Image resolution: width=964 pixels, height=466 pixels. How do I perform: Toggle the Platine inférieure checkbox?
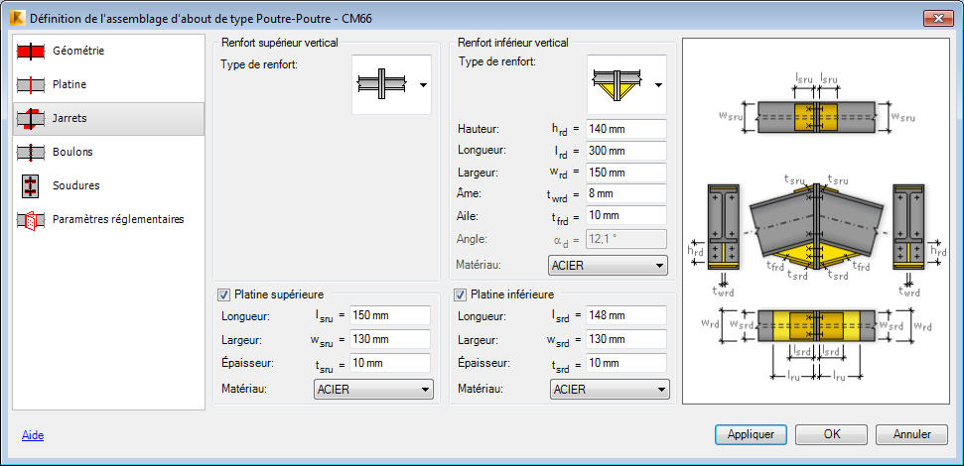[460, 295]
